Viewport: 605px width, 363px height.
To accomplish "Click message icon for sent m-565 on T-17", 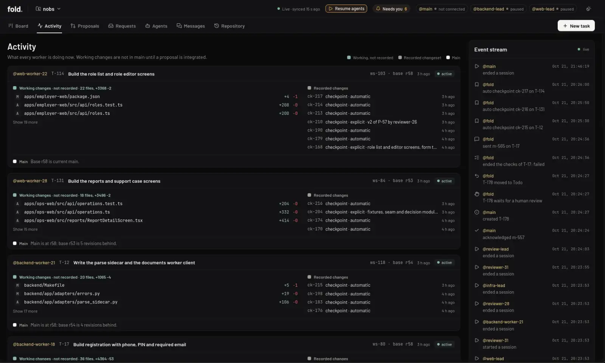I will [477, 139].
